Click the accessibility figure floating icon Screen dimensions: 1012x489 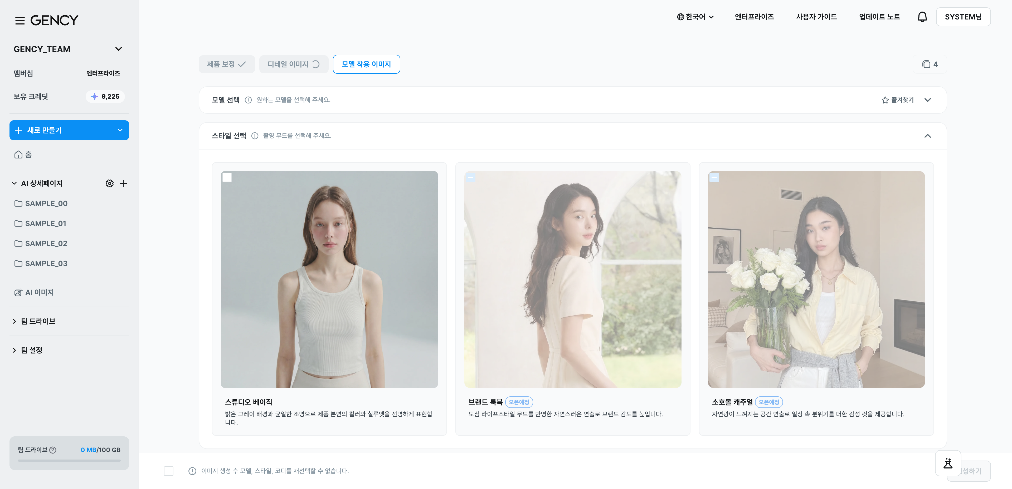click(x=948, y=463)
